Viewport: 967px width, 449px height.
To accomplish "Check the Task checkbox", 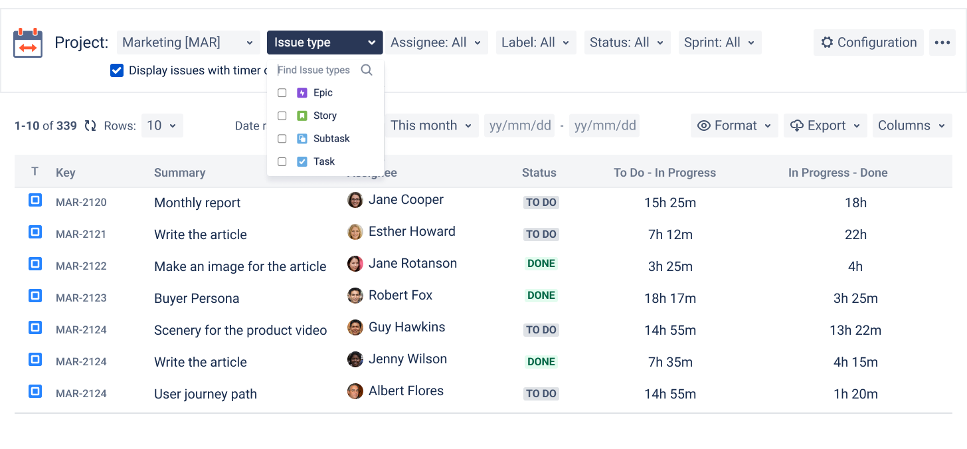I will click(282, 161).
